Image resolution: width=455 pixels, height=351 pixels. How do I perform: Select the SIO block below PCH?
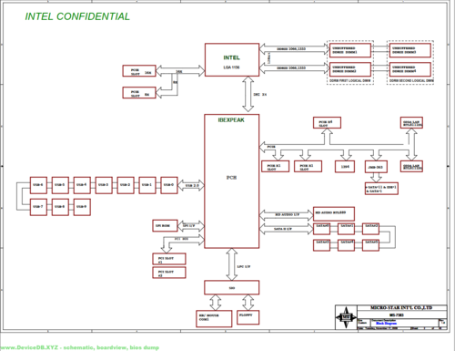pyautogui.click(x=232, y=287)
